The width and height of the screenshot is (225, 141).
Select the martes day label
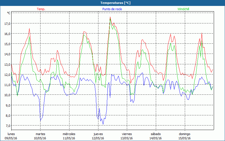click(40, 134)
